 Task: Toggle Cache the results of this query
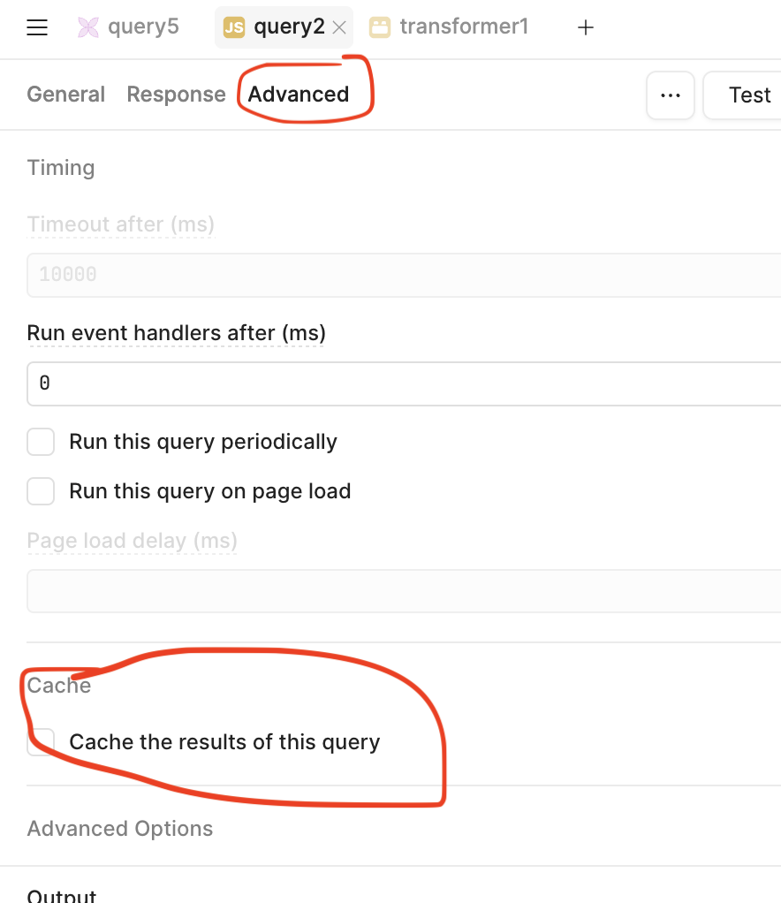pyautogui.click(x=42, y=741)
